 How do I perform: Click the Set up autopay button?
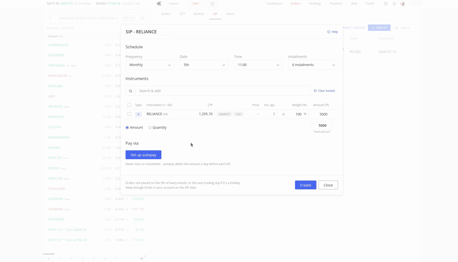coord(143,155)
